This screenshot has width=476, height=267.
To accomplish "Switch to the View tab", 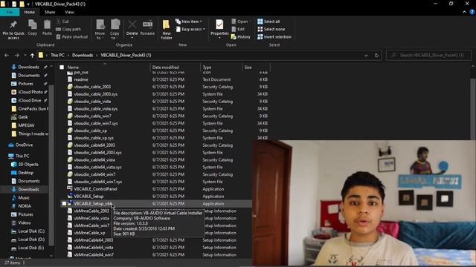I will pos(69,12).
